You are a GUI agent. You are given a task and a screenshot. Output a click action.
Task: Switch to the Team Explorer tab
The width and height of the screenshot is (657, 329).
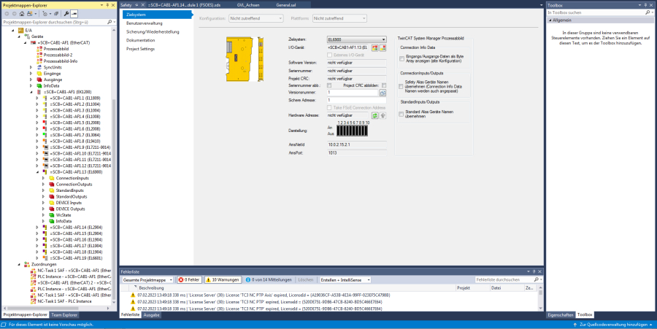pyautogui.click(x=66, y=314)
